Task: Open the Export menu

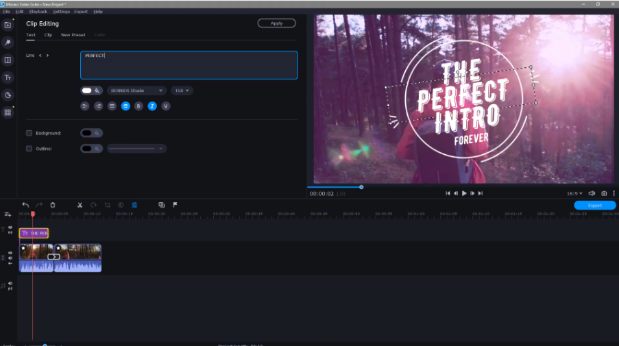Action: pos(81,12)
